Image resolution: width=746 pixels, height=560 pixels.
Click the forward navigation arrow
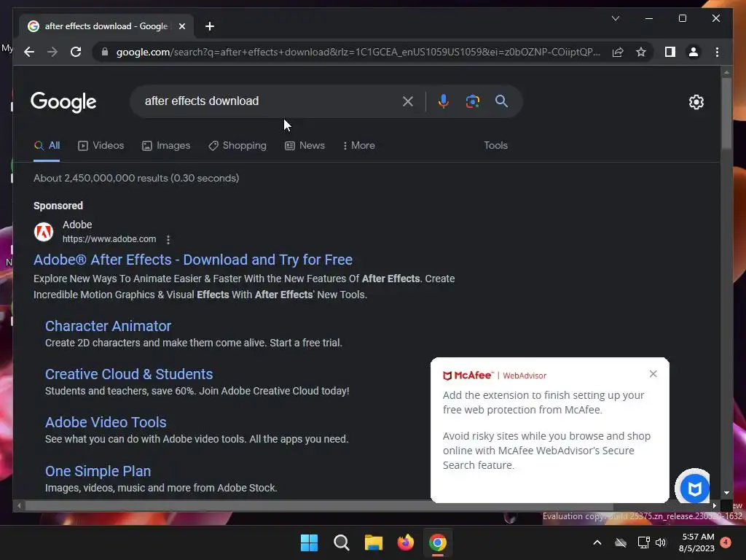click(52, 52)
